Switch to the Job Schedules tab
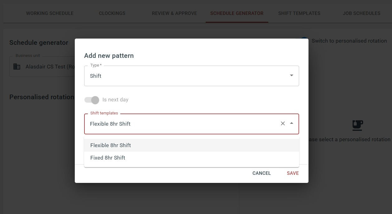The height and width of the screenshot is (214, 392). tap(361, 13)
